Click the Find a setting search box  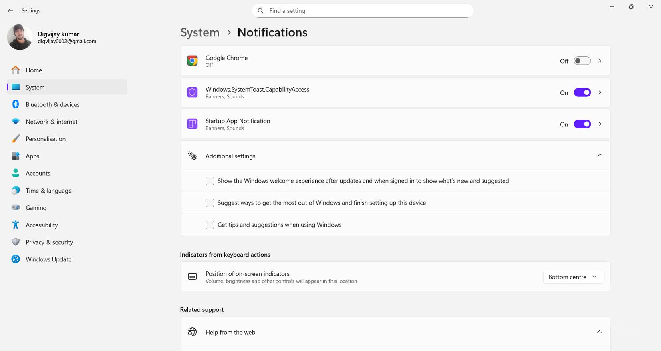[x=363, y=11]
